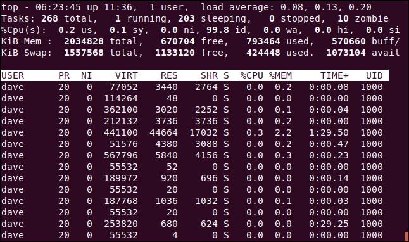Click the VIRT value 253820
Screen dimensions: 409x242
(121, 224)
